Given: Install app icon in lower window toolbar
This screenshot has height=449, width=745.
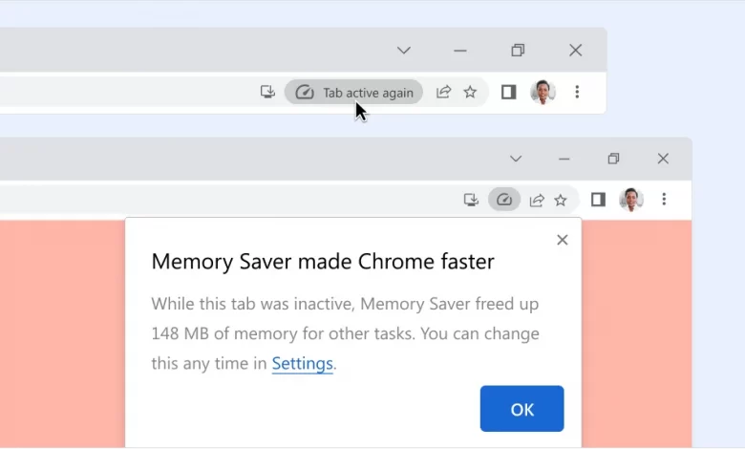Looking at the screenshot, I should pos(471,200).
